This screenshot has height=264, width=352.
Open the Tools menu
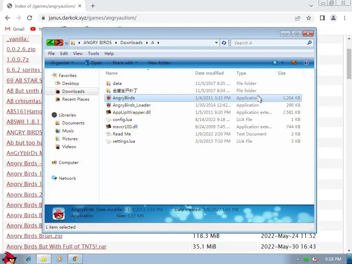click(x=93, y=53)
